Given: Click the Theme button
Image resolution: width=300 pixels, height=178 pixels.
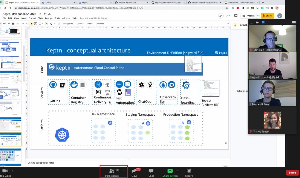Looking at the screenshot, I should click(89, 24).
